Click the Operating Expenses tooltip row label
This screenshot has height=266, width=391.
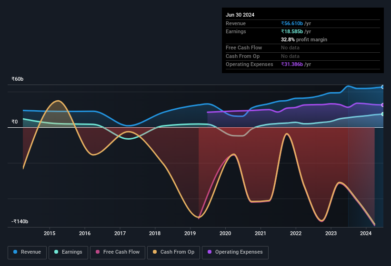(250, 65)
